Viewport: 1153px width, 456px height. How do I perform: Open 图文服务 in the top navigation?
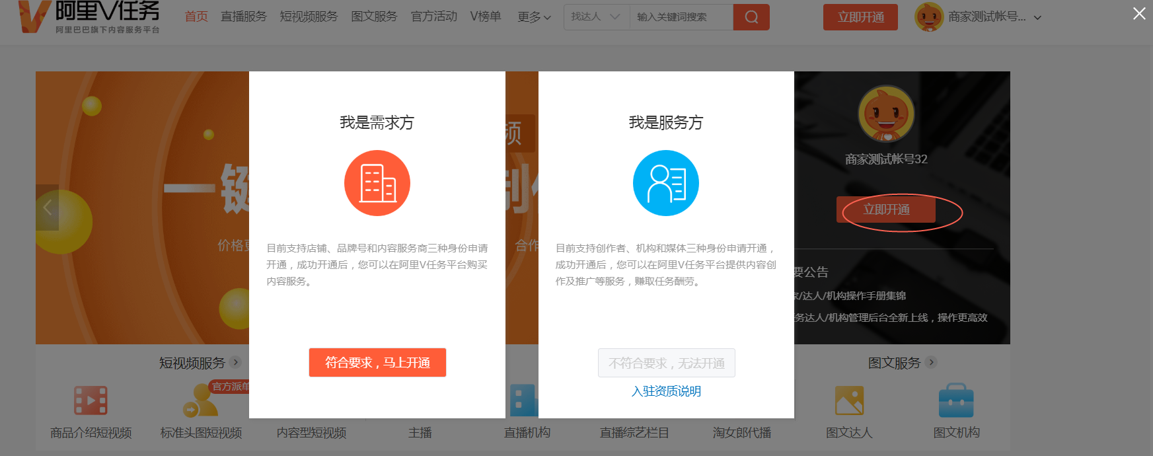374,17
